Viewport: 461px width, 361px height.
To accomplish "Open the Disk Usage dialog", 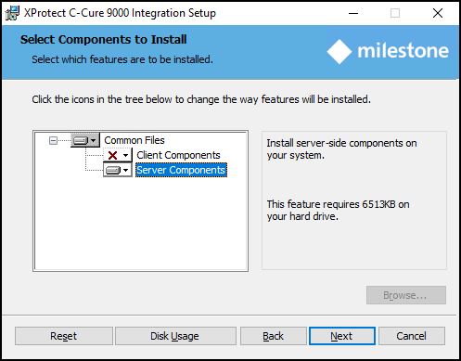I will tap(175, 336).
